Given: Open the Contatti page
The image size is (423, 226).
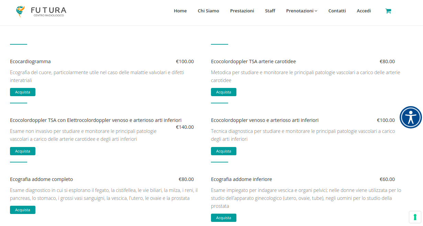Looking at the screenshot, I should coord(337,11).
